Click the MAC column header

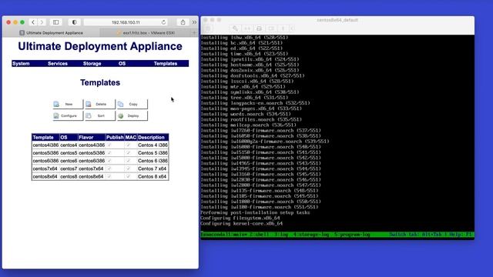click(x=131, y=137)
